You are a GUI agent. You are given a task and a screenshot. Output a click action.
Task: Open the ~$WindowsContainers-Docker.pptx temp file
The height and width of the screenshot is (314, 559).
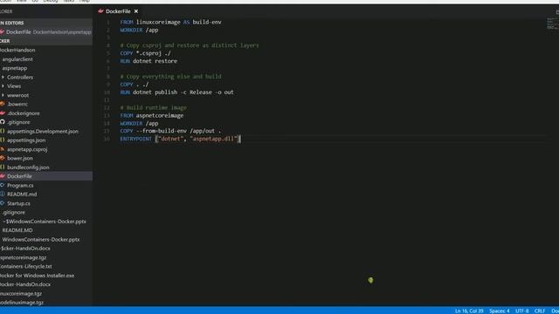click(x=45, y=221)
